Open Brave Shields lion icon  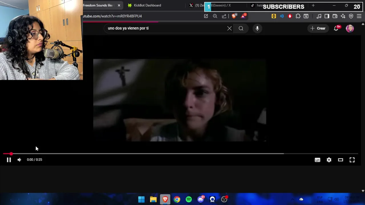coord(234,16)
